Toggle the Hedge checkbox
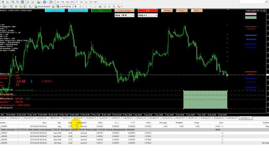269x151 pixels. [162, 10]
